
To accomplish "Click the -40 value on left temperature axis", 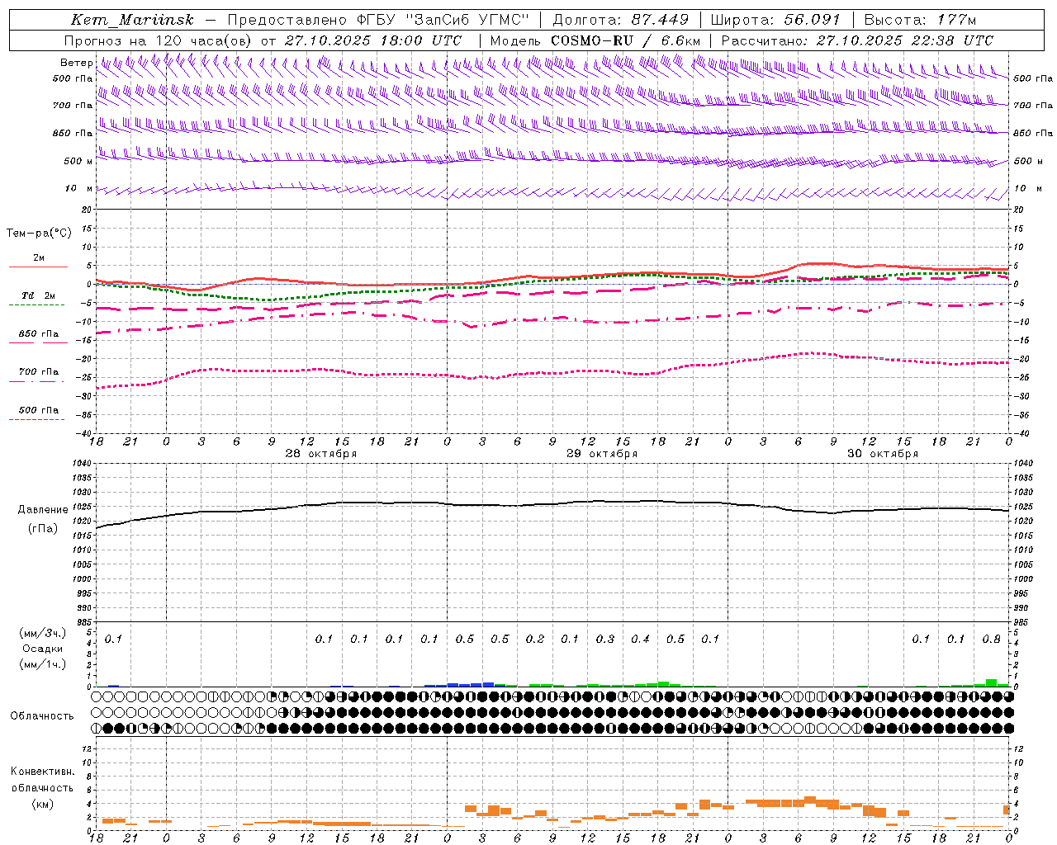I will 83,434.
